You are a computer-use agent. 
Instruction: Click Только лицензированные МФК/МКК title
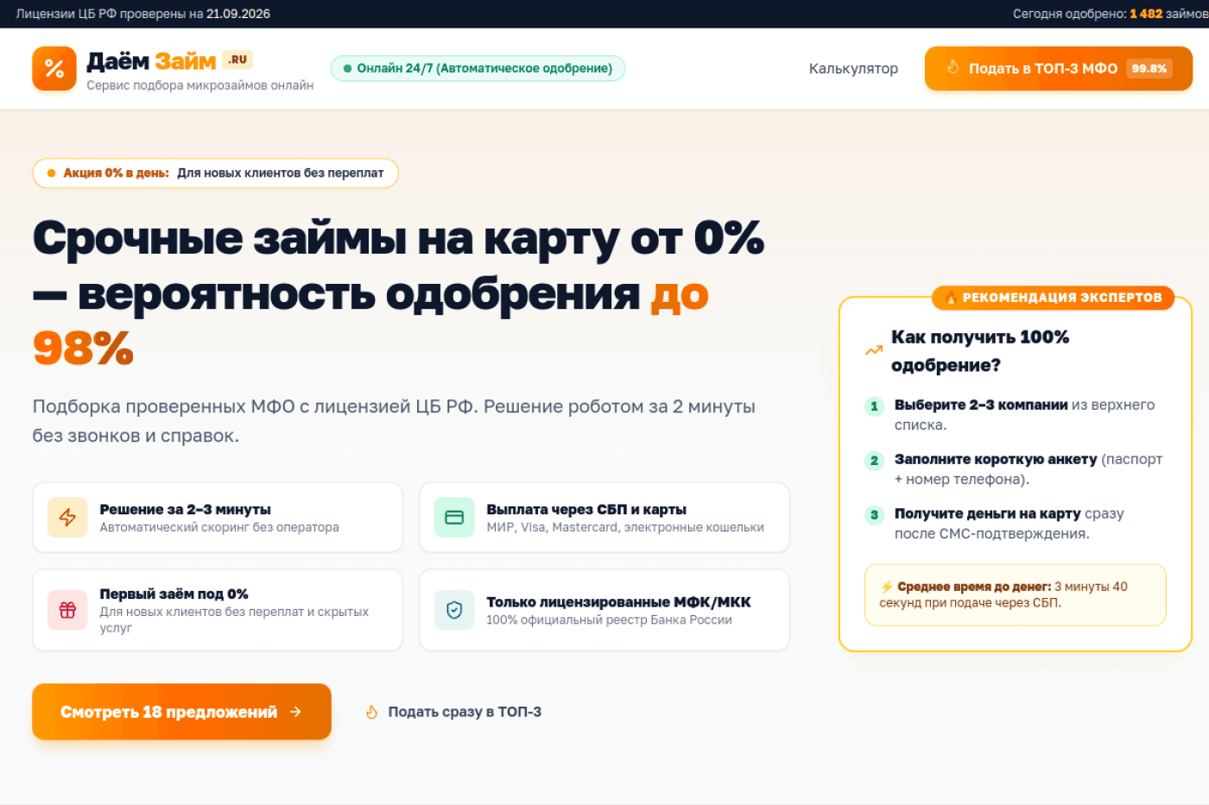click(618, 601)
